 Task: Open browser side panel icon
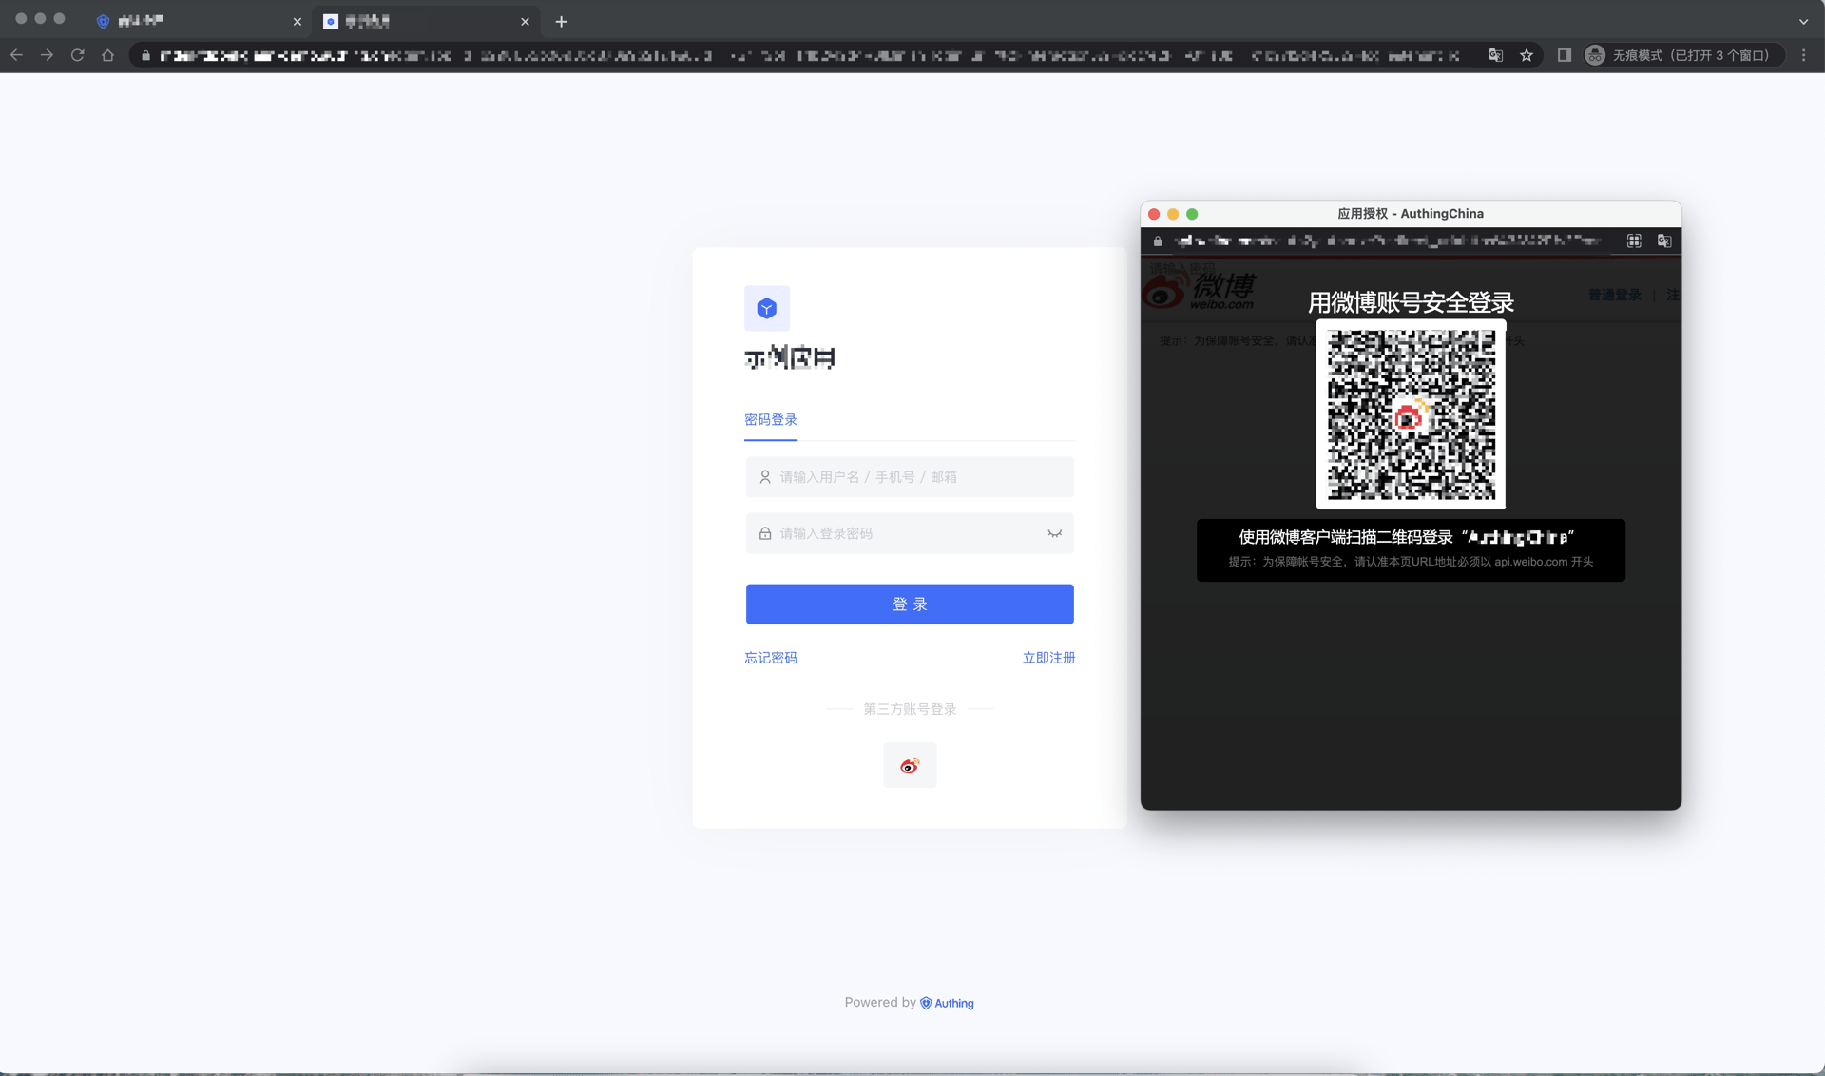pos(1564,55)
